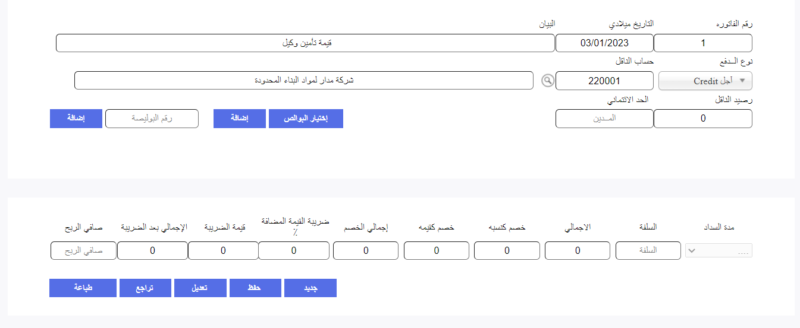Click the magnifier search icon beside account number
800x328 pixels.
pos(548,81)
